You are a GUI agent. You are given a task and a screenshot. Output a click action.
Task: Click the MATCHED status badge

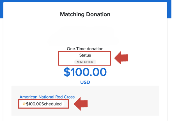85,62
